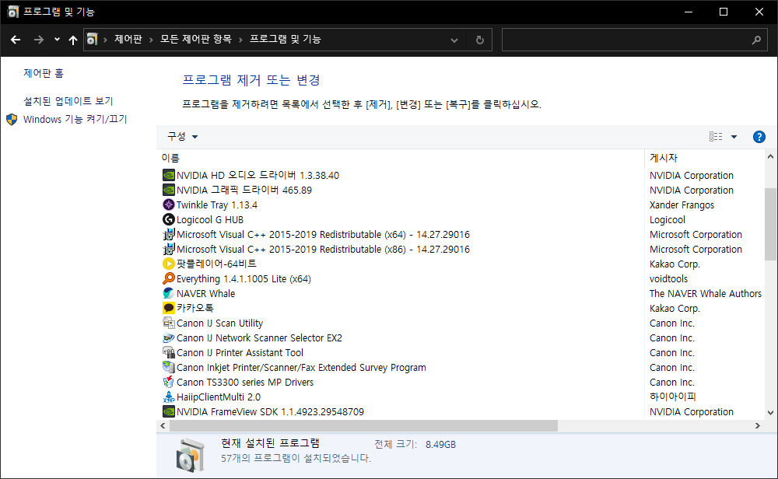The width and height of the screenshot is (778, 479).
Task: Go back with the left arrow
Action: point(16,40)
